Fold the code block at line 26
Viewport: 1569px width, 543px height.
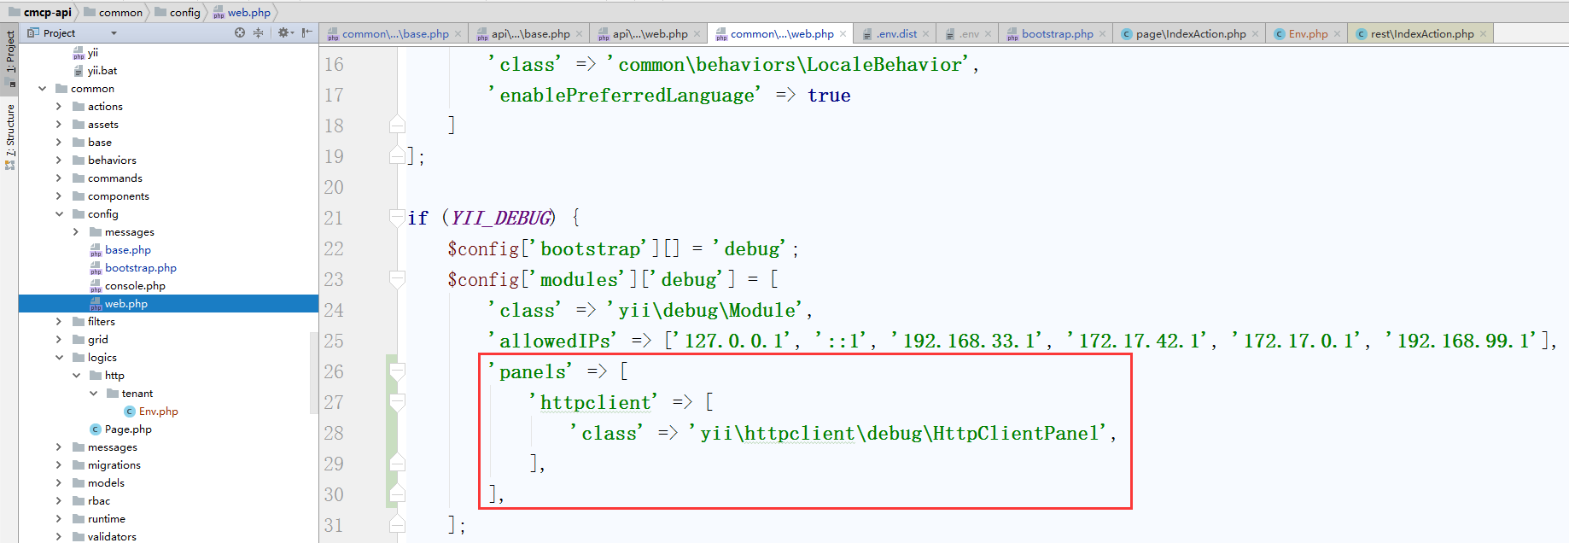click(x=397, y=371)
